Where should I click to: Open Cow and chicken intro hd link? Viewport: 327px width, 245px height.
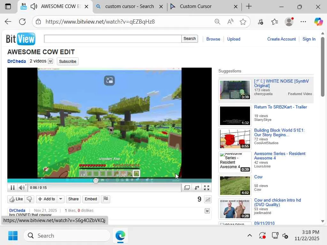click(x=278, y=202)
